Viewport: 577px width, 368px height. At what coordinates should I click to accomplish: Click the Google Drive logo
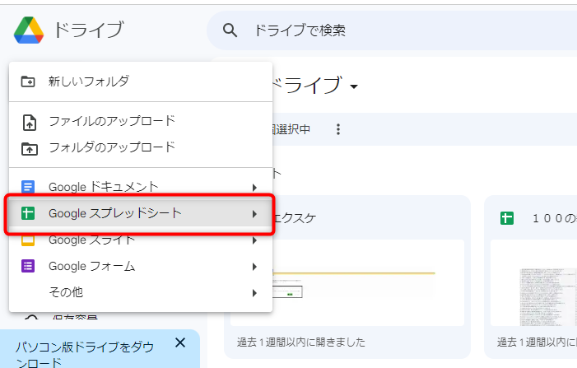click(29, 30)
